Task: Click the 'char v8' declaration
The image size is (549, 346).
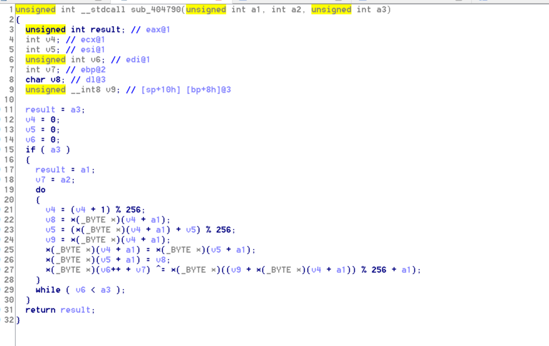Action: pyautogui.click(x=45, y=79)
